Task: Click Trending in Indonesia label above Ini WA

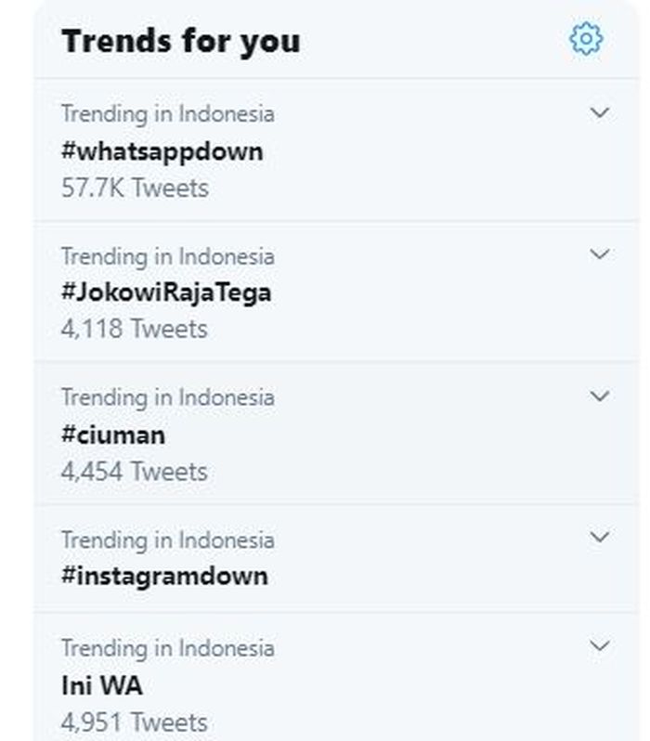Action: (168, 648)
